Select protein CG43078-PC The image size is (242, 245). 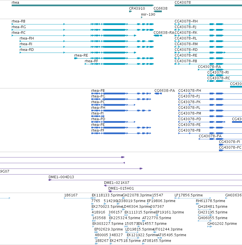(x=230, y=150)
